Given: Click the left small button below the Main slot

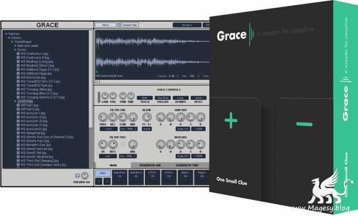Looking at the screenshot, I should pyautogui.click(x=98, y=181).
